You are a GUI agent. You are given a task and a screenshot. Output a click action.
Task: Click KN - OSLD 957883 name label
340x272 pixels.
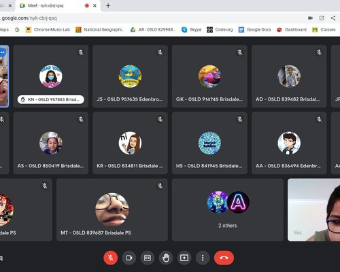[51, 99]
